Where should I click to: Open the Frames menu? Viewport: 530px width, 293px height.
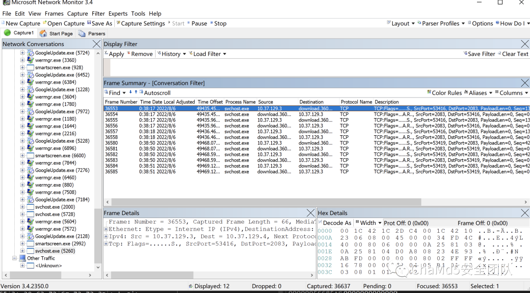pos(54,14)
